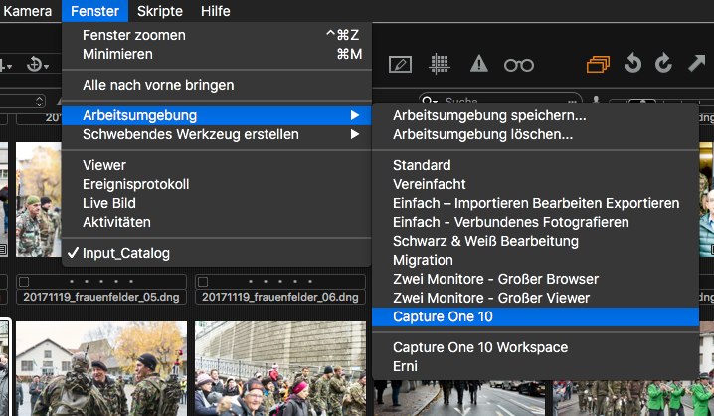Click the star rating dots above frauenfelder_05.dng
This screenshot has width=714, height=416.
pos(101,281)
